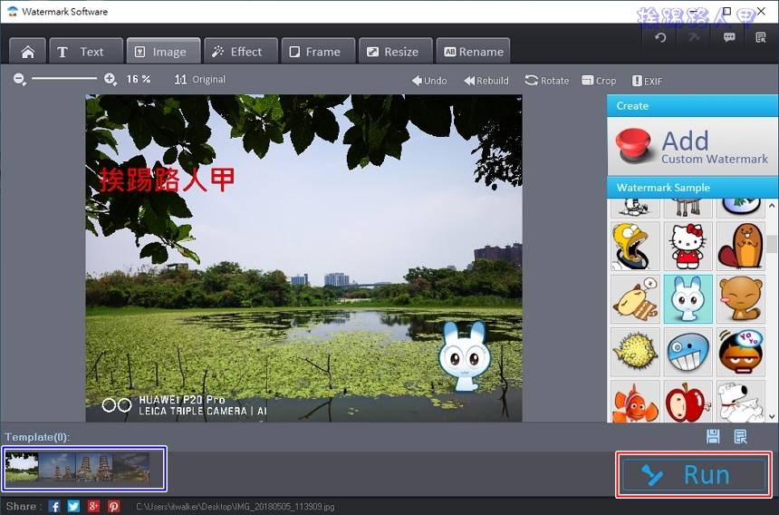
Task: Open the Frame tab
Action: (x=315, y=52)
